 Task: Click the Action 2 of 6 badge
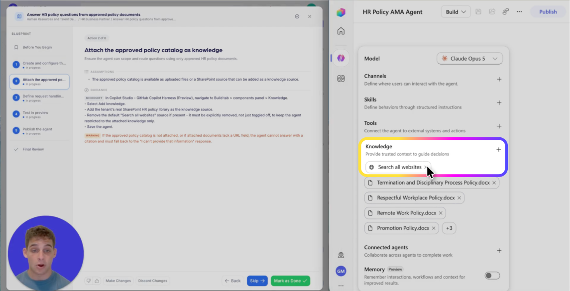click(x=97, y=38)
